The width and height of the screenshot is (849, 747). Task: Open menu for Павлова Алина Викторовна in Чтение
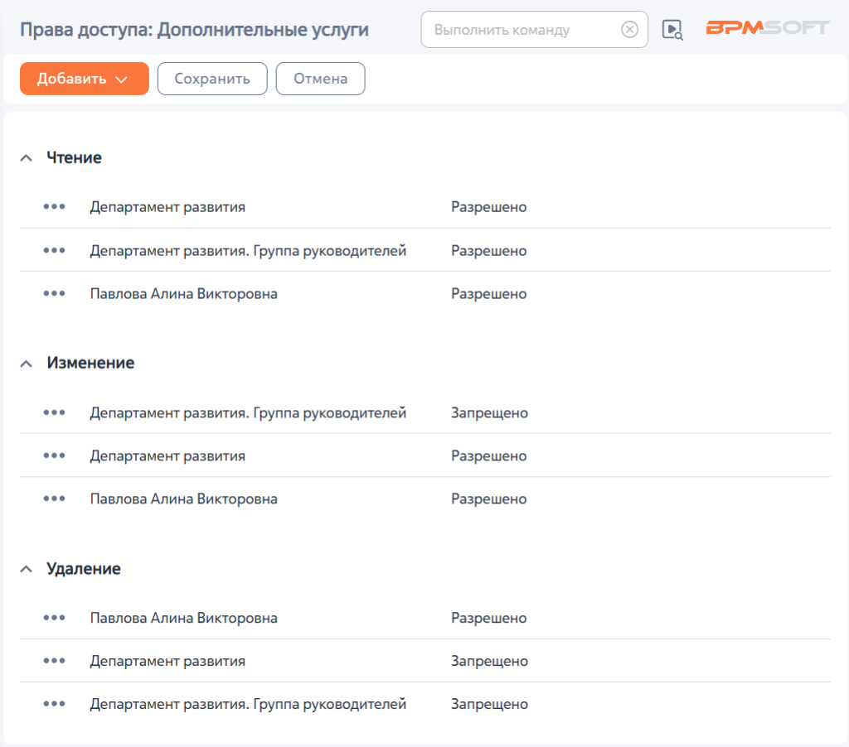[x=54, y=293]
